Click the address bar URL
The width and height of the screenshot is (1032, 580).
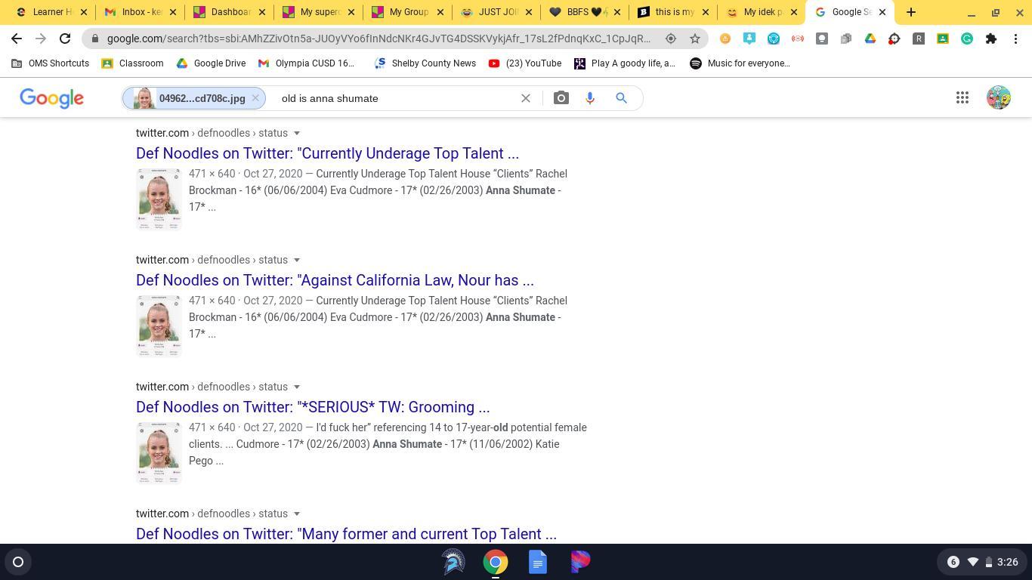pyautogui.click(x=378, y=39)
